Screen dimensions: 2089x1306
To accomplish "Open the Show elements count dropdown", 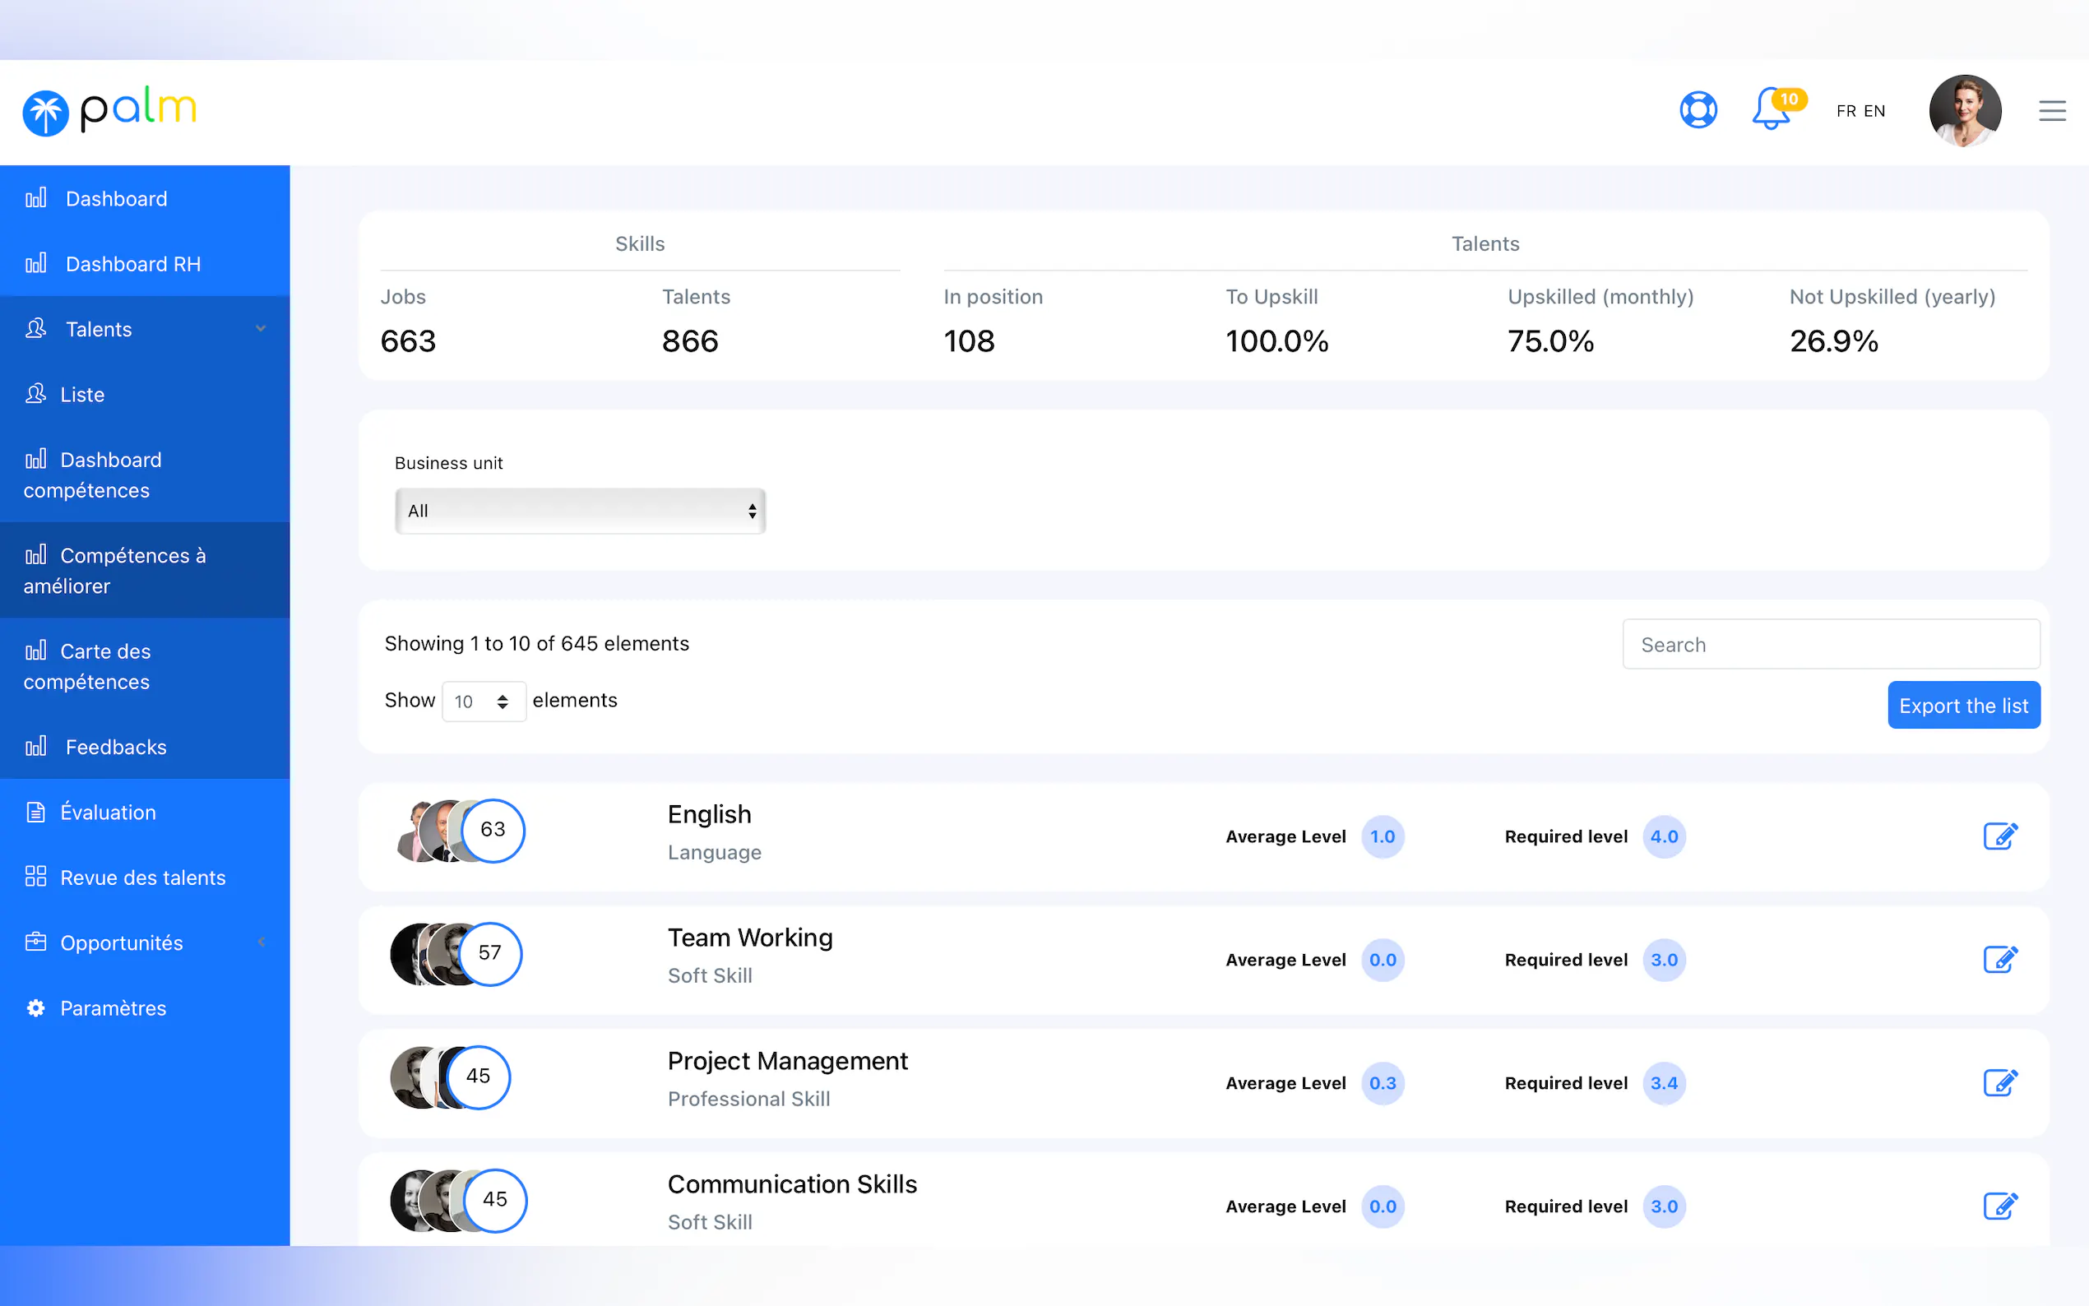I will pos(483,702).
